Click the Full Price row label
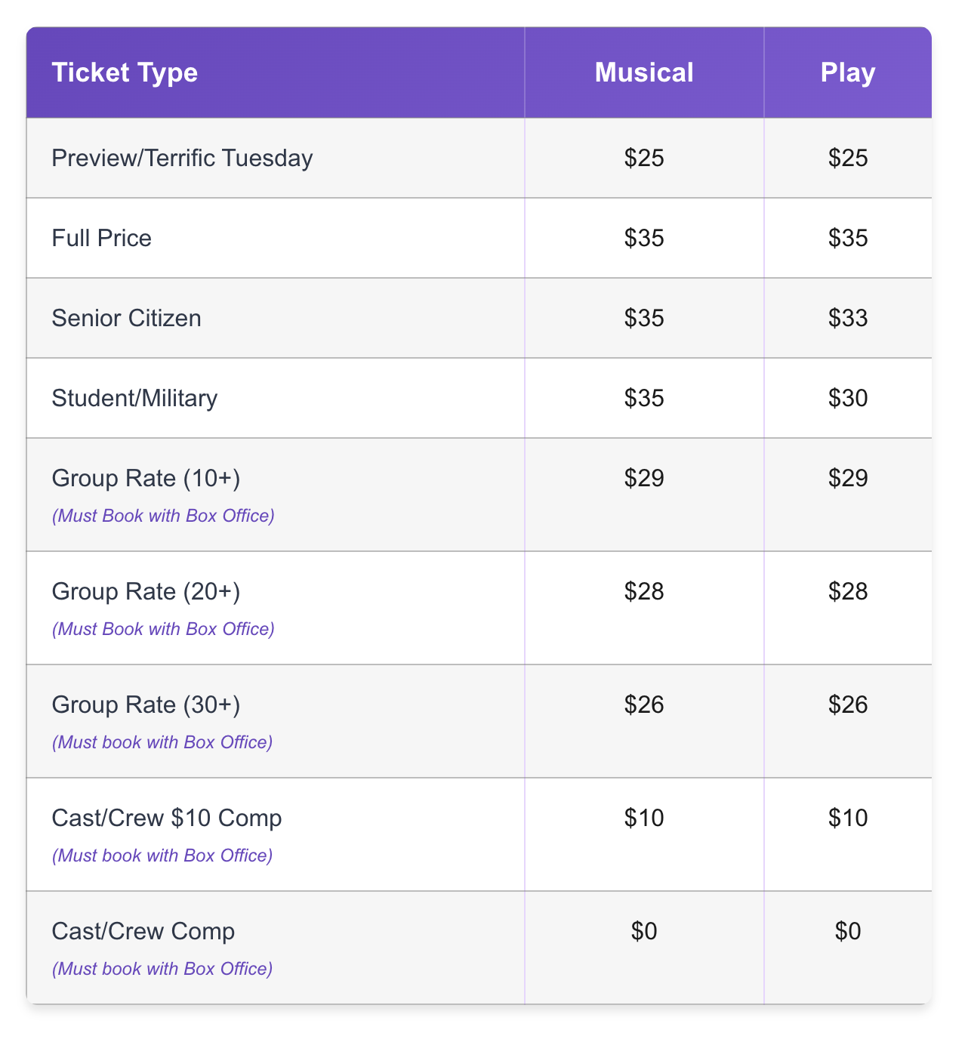This screenshot has height=1039, width=968. click(102, 238)
